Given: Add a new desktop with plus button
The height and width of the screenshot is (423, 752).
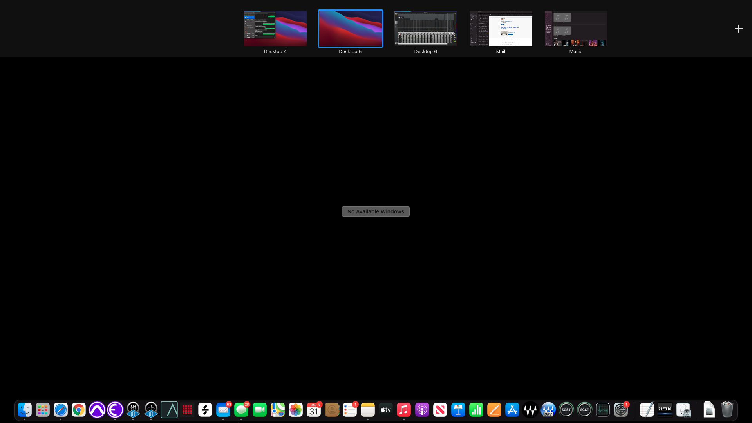Looking at the screenshot, I should [x=739, y=29].
